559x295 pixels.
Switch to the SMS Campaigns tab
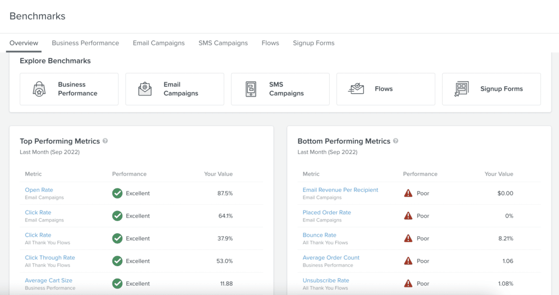tap(223, 43)
